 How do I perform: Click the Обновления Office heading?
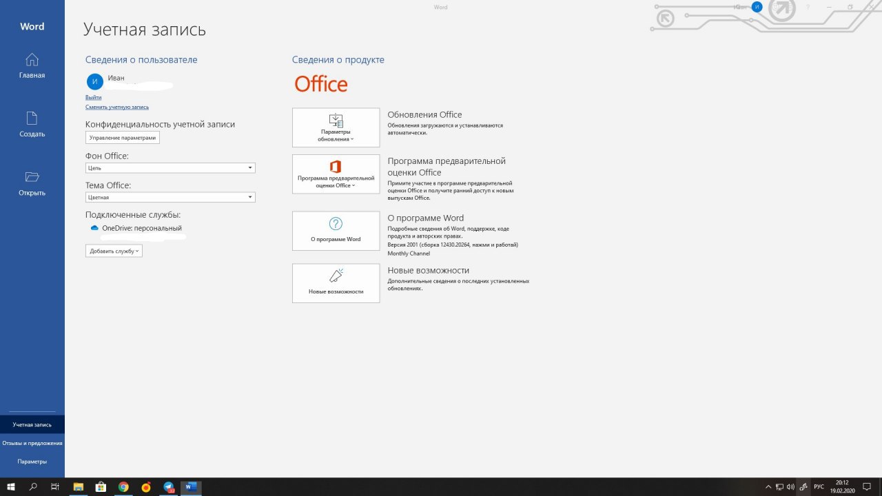pyautogui.click(x=424, y=115)
